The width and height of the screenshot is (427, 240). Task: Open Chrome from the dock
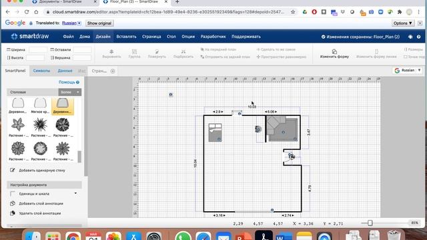pyautogui.click(x=73, y=236)
